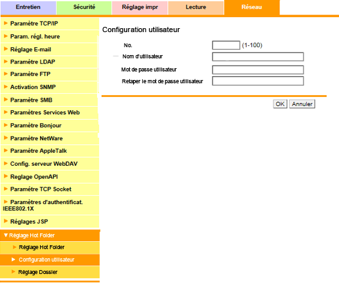Open Paramètre FTP page
Image resolution: width=339 pixels, height=295 pixels.
(49, 74)
